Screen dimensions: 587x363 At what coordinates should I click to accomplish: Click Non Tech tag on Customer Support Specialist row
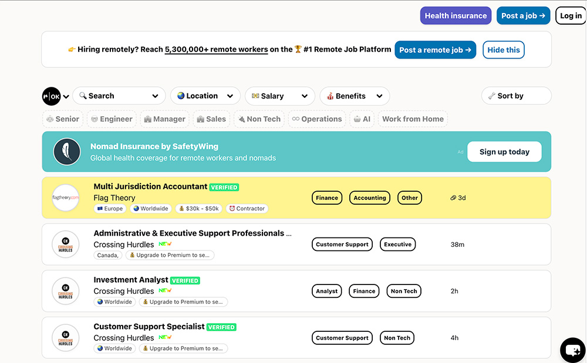pos(397,338)
